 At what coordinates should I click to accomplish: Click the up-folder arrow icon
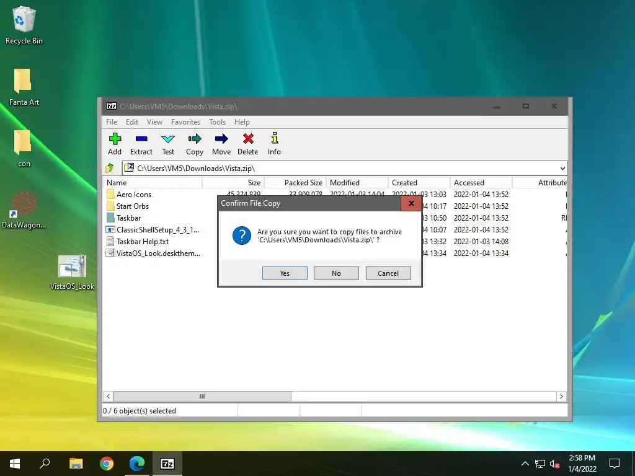tap(109, 168)
